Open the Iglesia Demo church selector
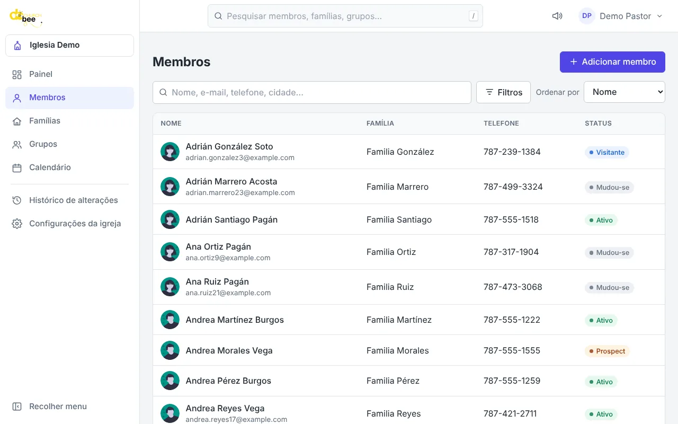 [x=69, y=46]
